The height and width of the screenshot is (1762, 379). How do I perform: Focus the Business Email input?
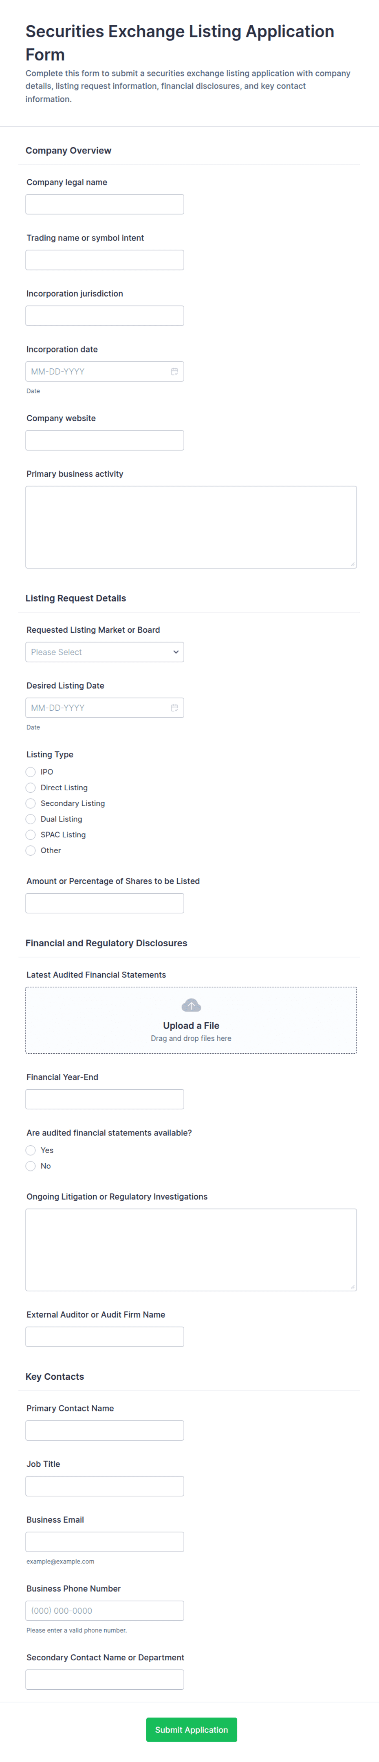click(104, 1542)
